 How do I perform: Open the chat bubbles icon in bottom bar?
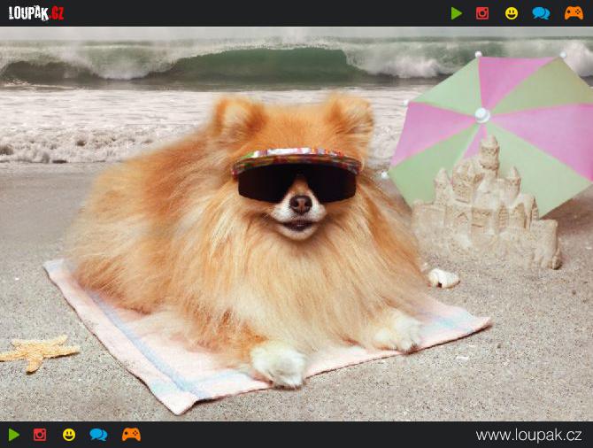pyautogui.click(x=98, y=435)
